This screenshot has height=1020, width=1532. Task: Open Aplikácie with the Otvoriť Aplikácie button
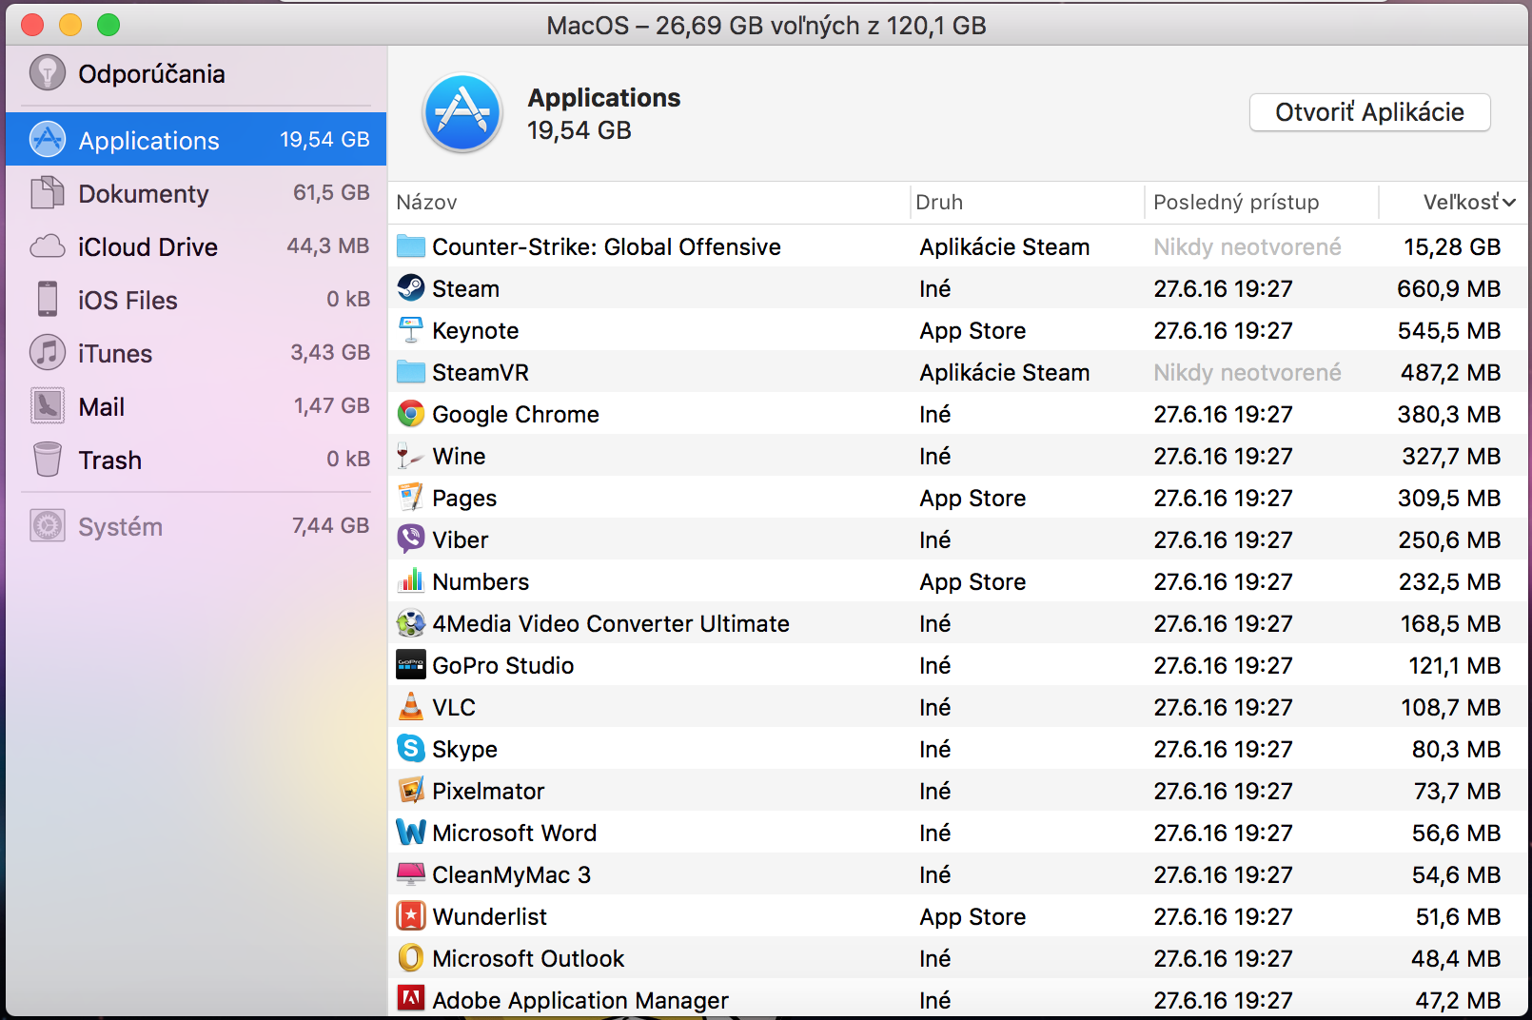(1369, 112)
